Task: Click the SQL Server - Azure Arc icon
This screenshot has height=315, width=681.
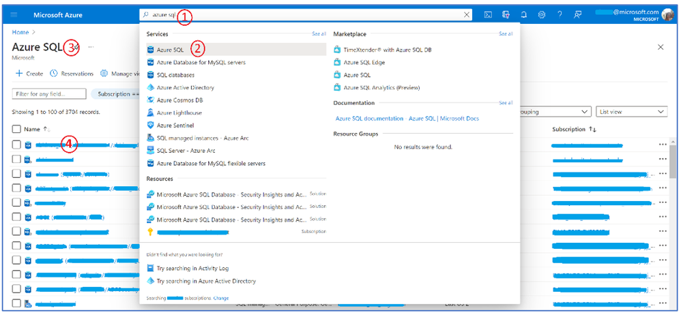Action: 151,151
